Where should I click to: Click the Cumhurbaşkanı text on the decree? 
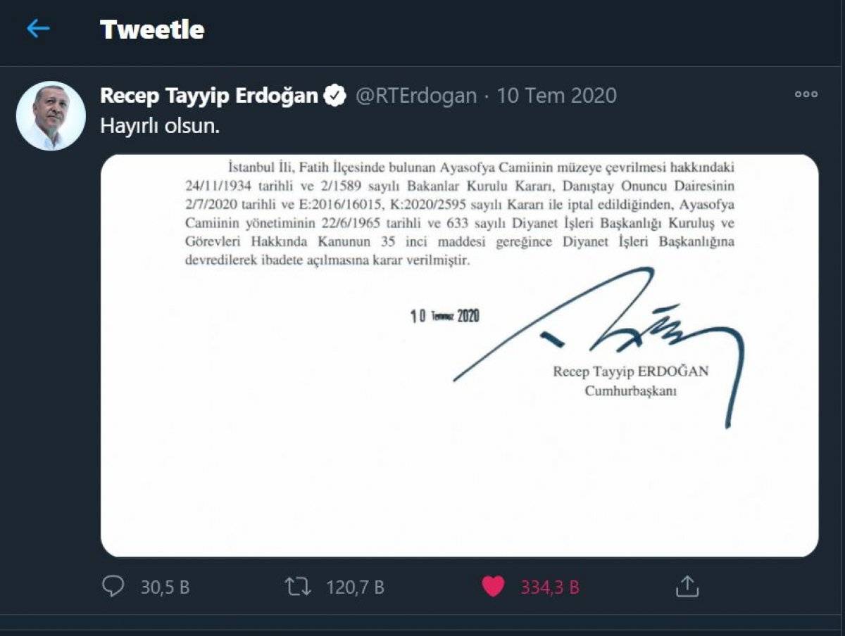[x=631, y=392]
